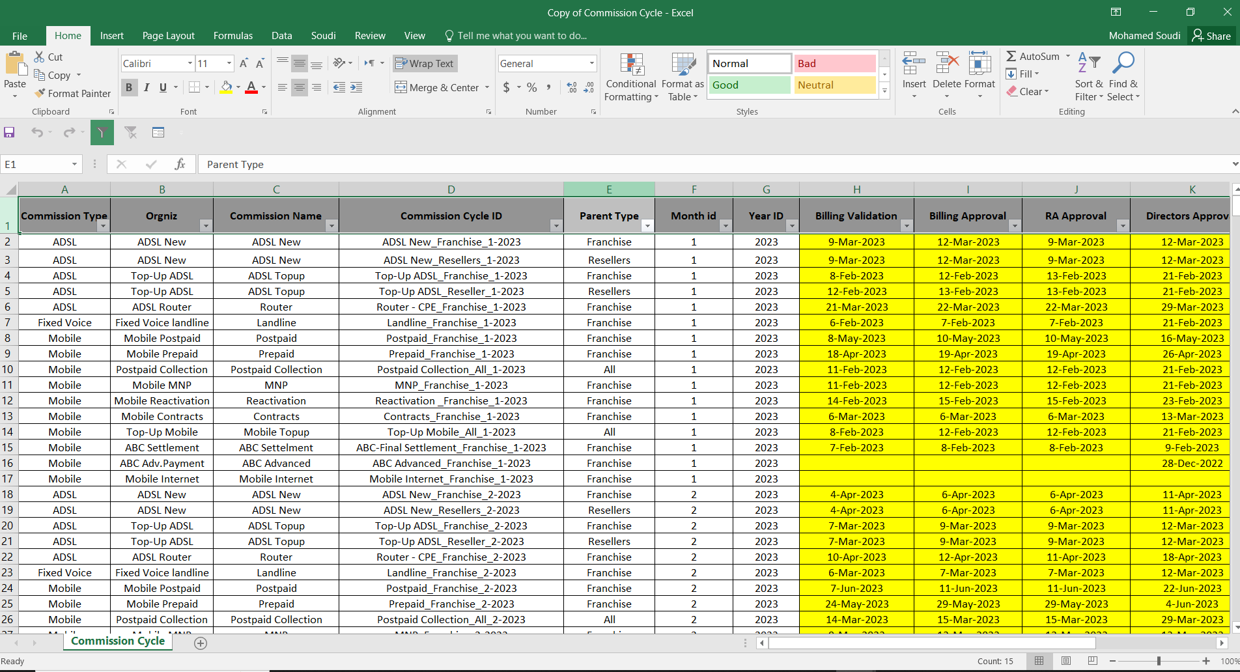Toggle Wrap Text

(425, 63)
